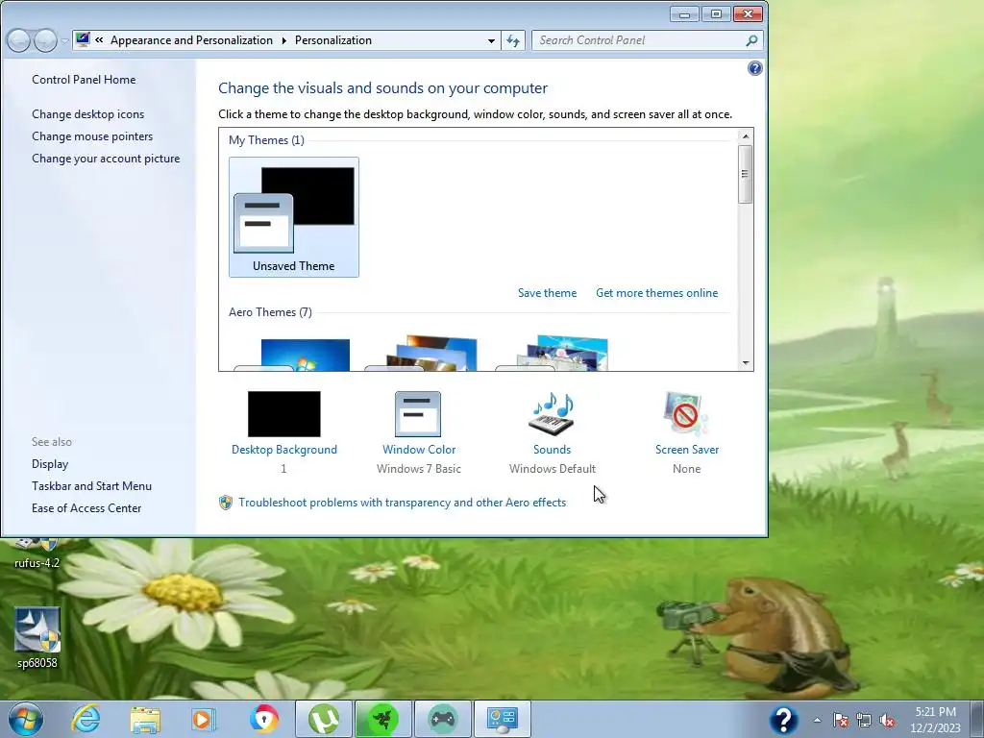Click Change your account picture link
984x738 pixels.
click(x=106, y=159)
